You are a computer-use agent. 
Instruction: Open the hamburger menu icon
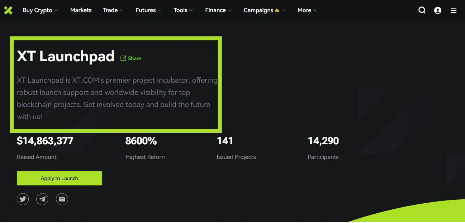tap(454, 10)
